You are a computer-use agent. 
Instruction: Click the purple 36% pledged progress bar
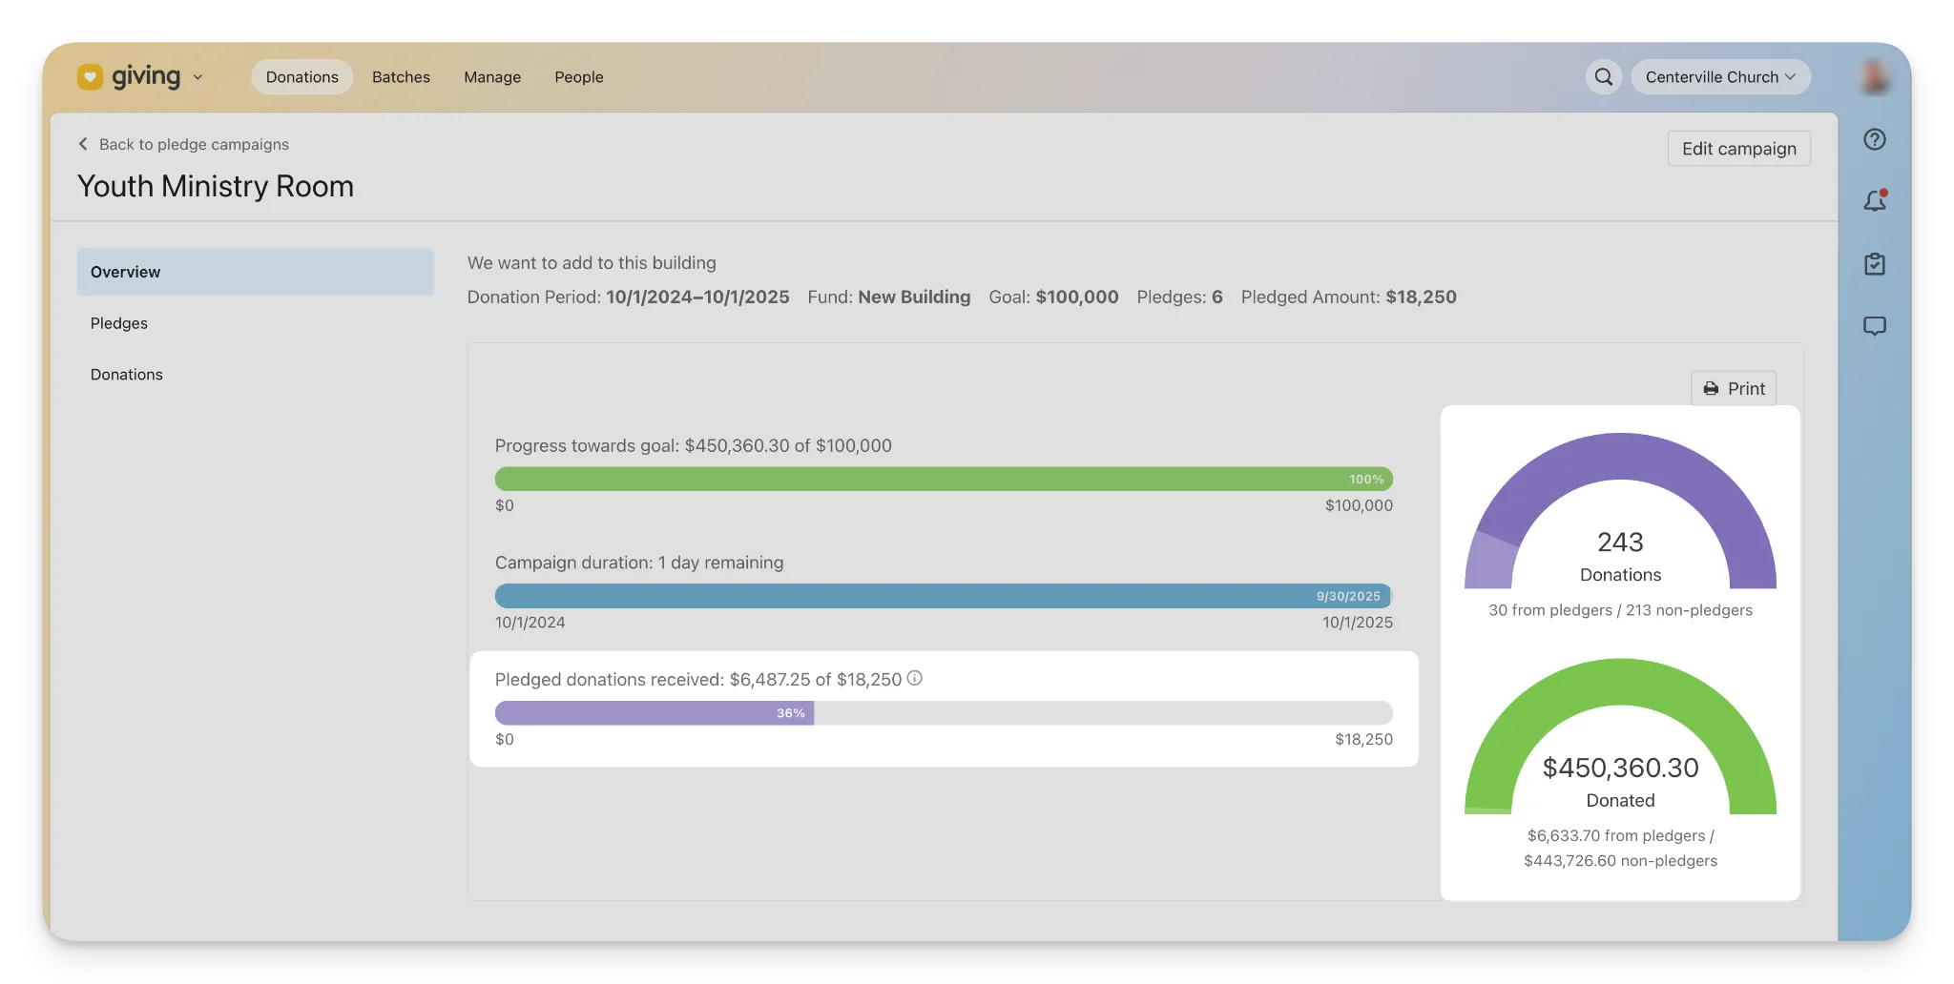(655, 713)
